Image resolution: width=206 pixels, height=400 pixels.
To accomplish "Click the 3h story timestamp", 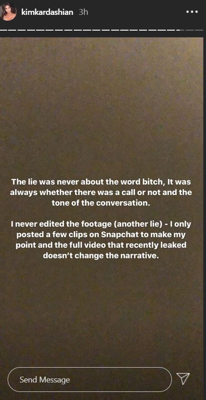I will (83, 12).
